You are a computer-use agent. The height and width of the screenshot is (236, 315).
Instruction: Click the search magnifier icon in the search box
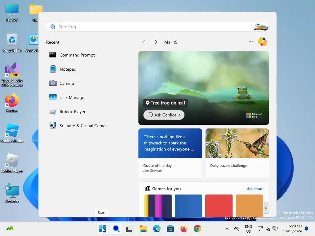(x=53, y=27)
